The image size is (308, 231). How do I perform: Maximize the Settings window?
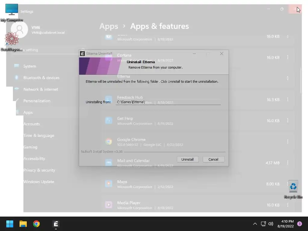282,9
